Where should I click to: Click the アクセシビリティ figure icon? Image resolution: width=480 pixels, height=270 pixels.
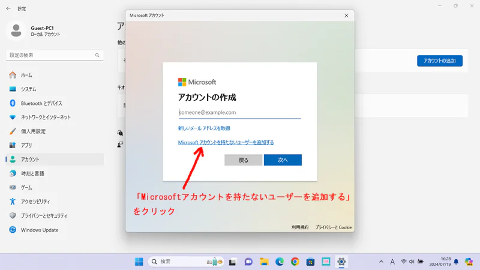click(x=13, y=202)
